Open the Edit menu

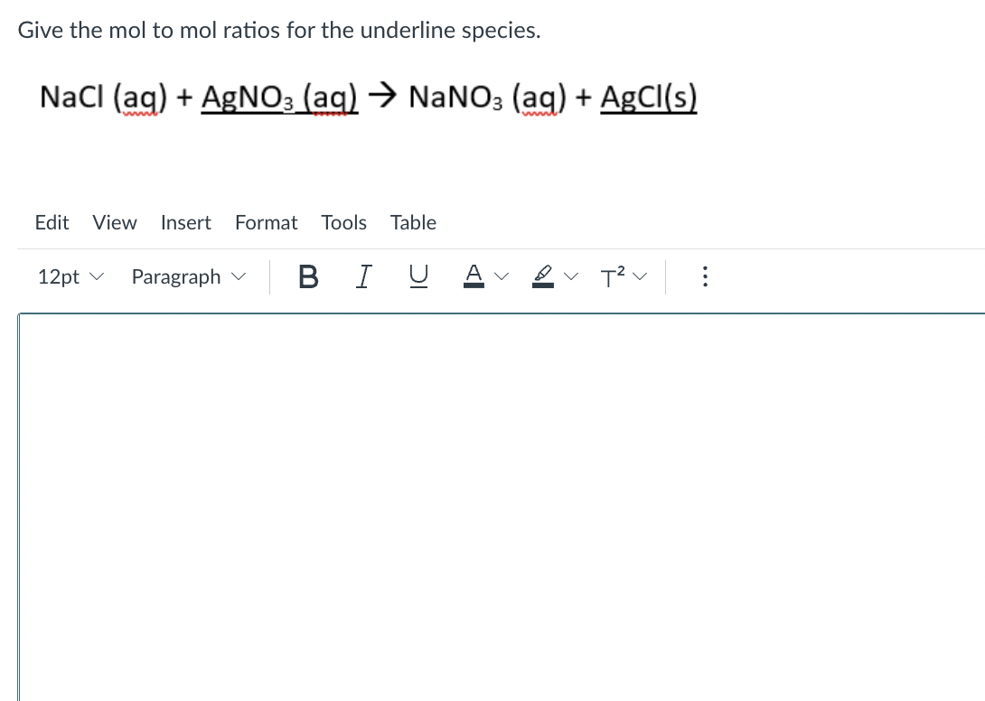52,222
